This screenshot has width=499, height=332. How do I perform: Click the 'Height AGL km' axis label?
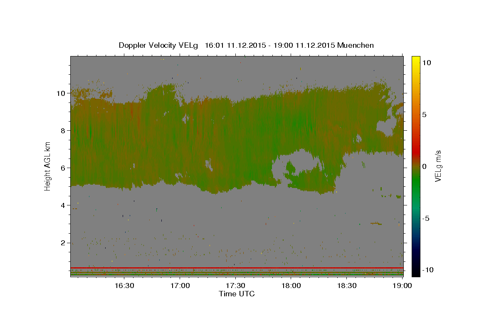pos(47,166)
